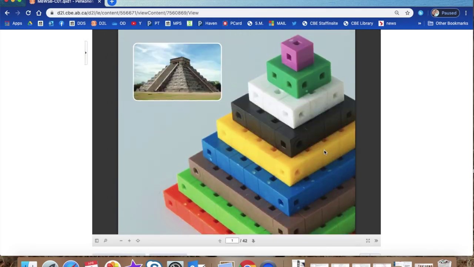
Task: Go to the next PDF page
Action: pos(253,241)
